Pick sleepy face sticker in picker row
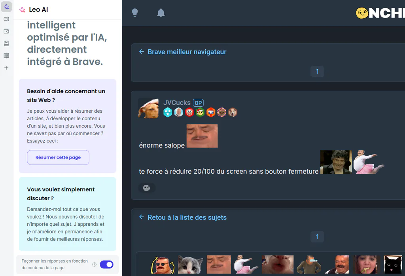 click(219, 265)
